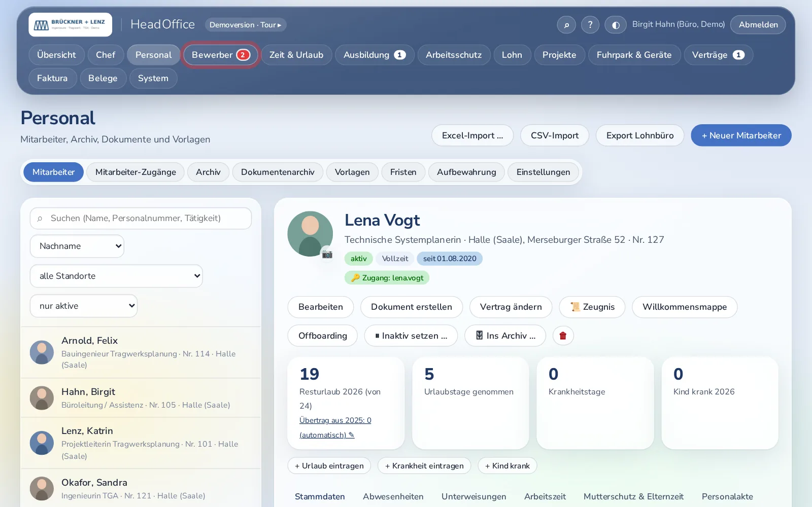812x507 pixels.
Task: Click the Zugang: lena.vogt key badge
Action: pyautogui.click(x=387, y=278)
